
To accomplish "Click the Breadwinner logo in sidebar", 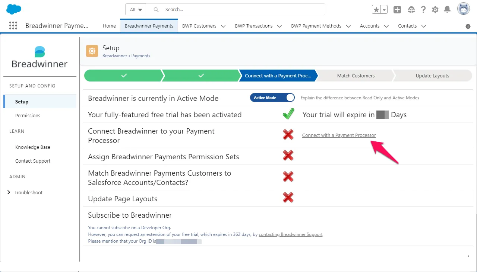I will click(x=40, y=57).
